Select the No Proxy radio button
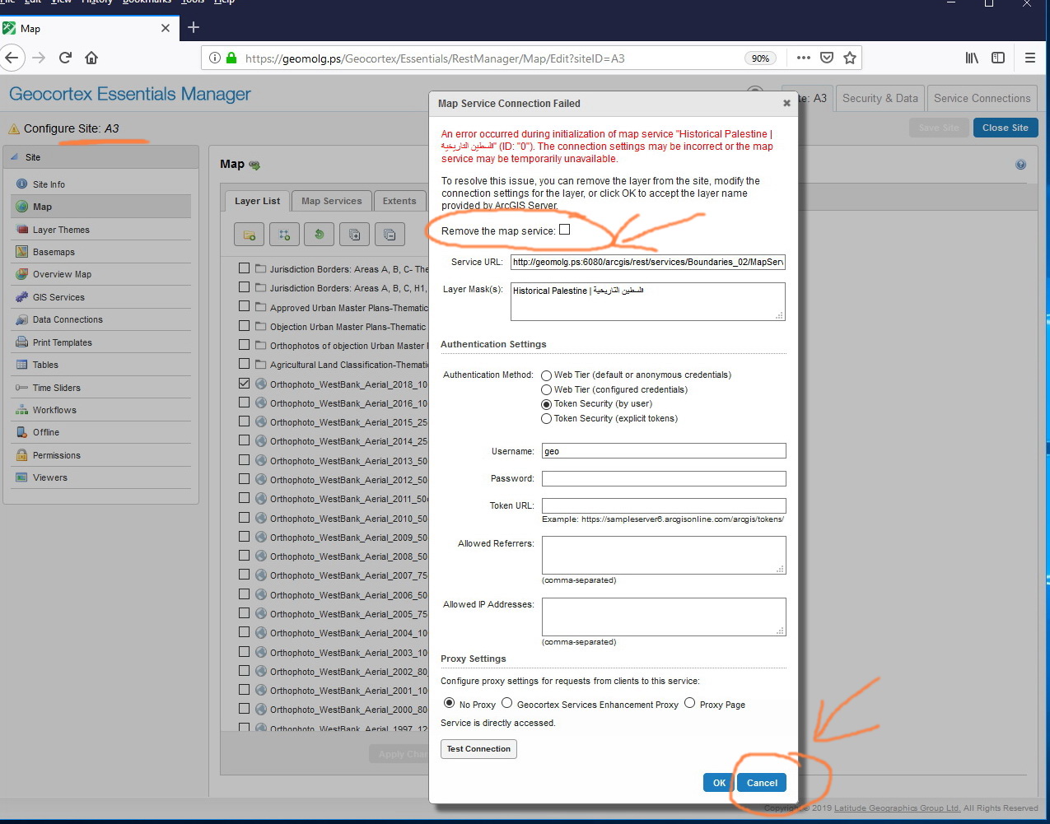Viewport: 1050px width, 824px height. [x=449, y=703]
